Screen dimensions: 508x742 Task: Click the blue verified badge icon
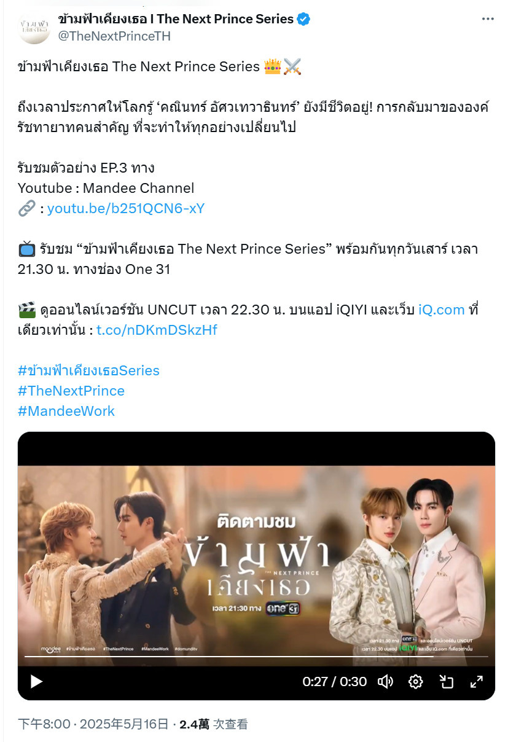click(x=303, y=19)
